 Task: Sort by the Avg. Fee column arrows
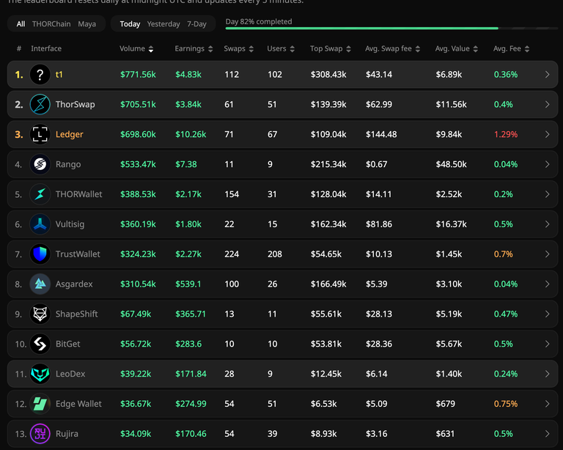(x=527, y=49)
